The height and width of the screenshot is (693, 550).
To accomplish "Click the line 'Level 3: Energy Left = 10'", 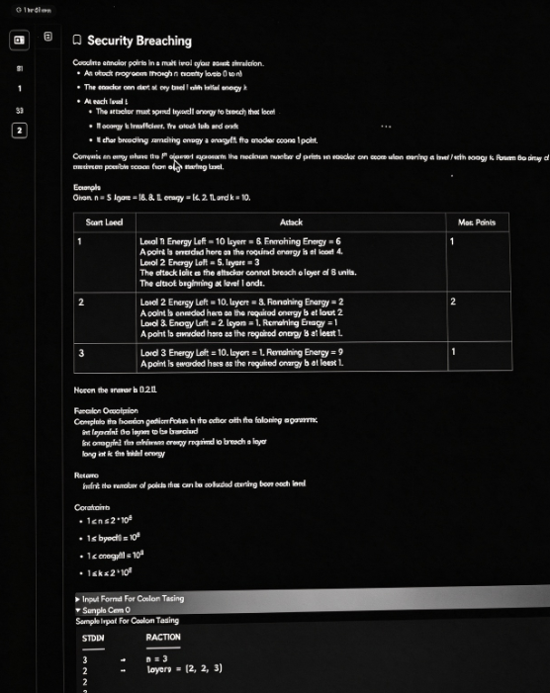I will 241,353.
